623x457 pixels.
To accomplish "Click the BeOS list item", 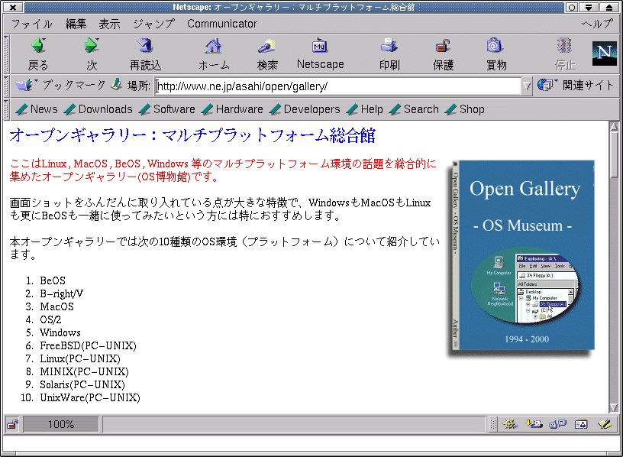I will (x=53, y=280).
